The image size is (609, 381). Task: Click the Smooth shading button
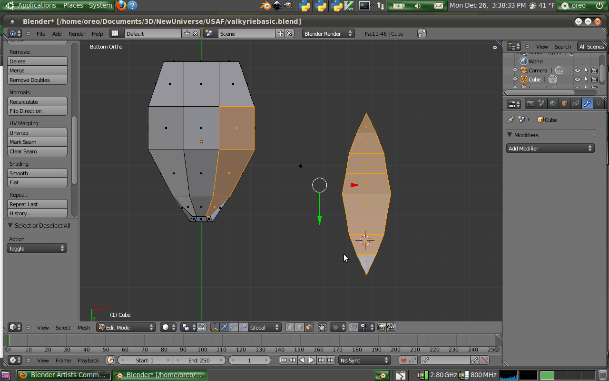37,173
